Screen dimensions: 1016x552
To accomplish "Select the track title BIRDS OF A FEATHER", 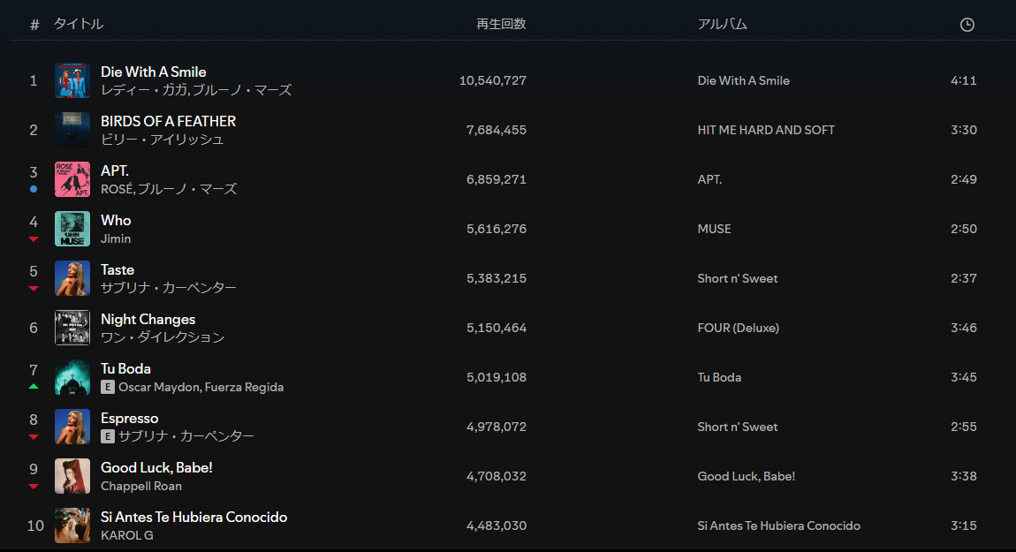I will tap(169, 121).
